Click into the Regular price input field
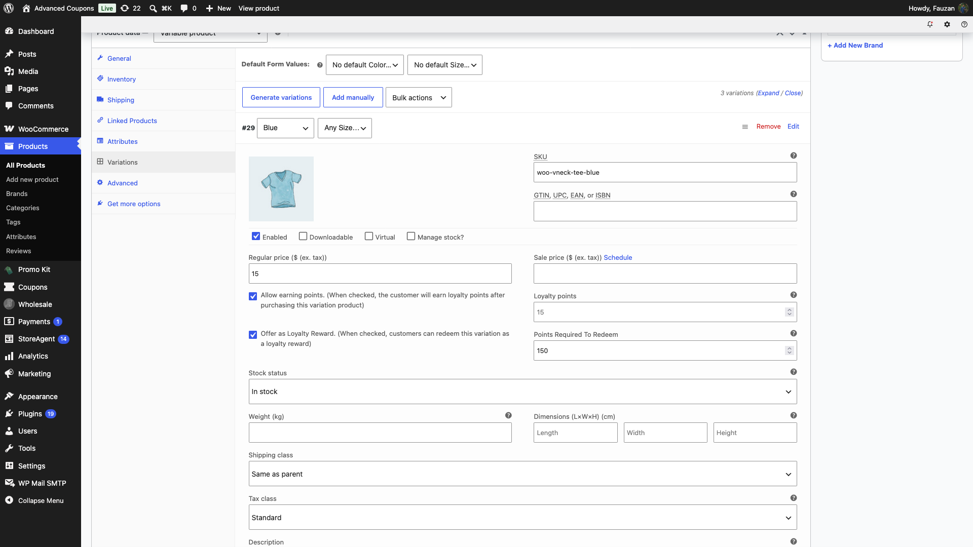 point(380,273)
